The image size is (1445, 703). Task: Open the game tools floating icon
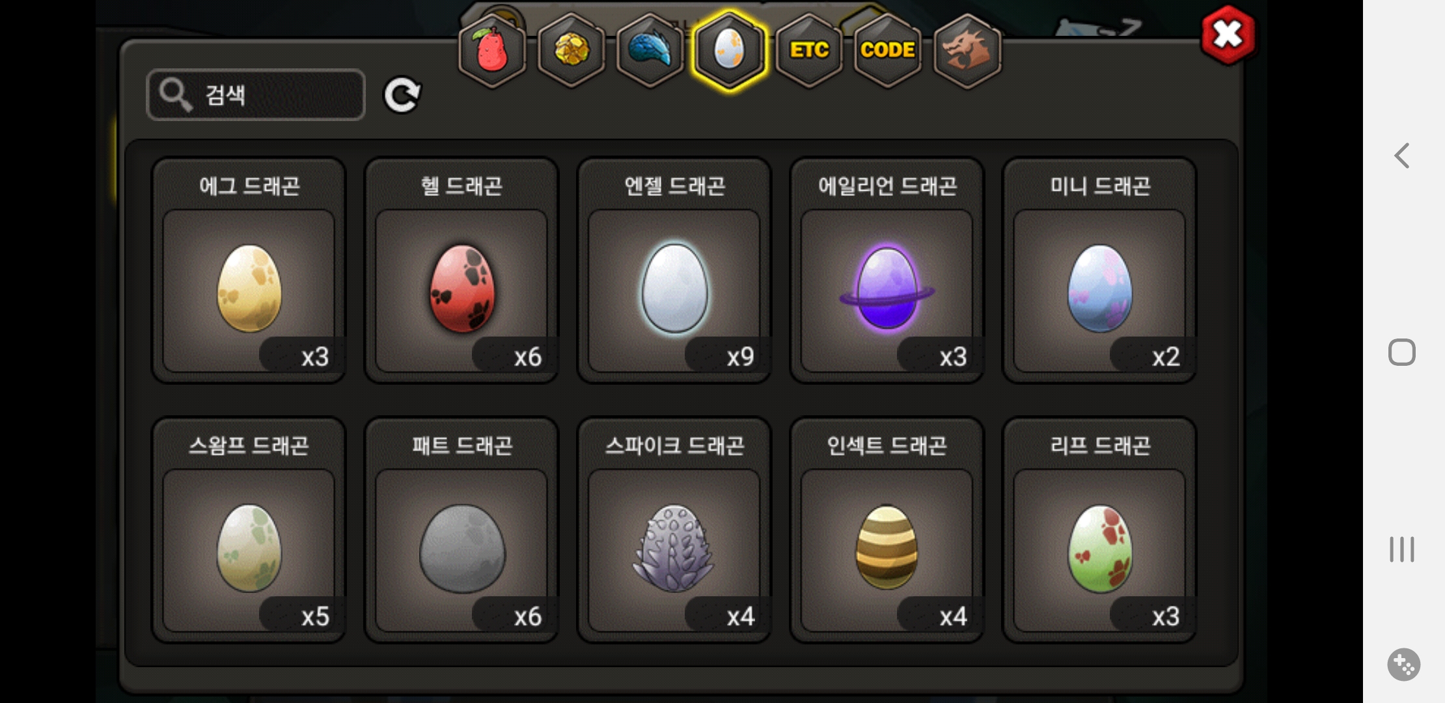point(1403,665)
